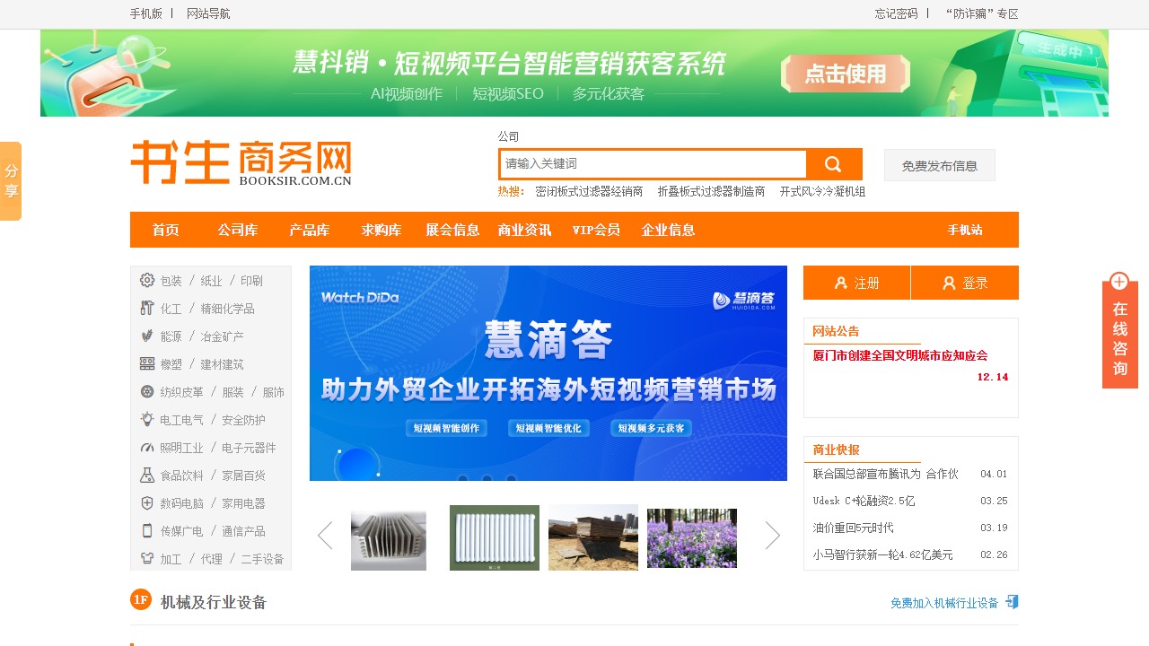1149x646 pixels.
Task: Click the 忘记密码 link
Action: coord(897,13)
